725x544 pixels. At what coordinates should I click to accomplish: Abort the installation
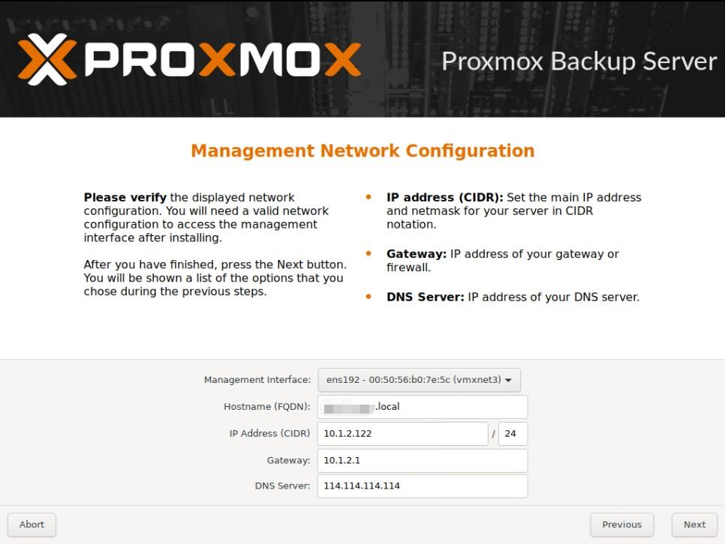coord(32,525)
